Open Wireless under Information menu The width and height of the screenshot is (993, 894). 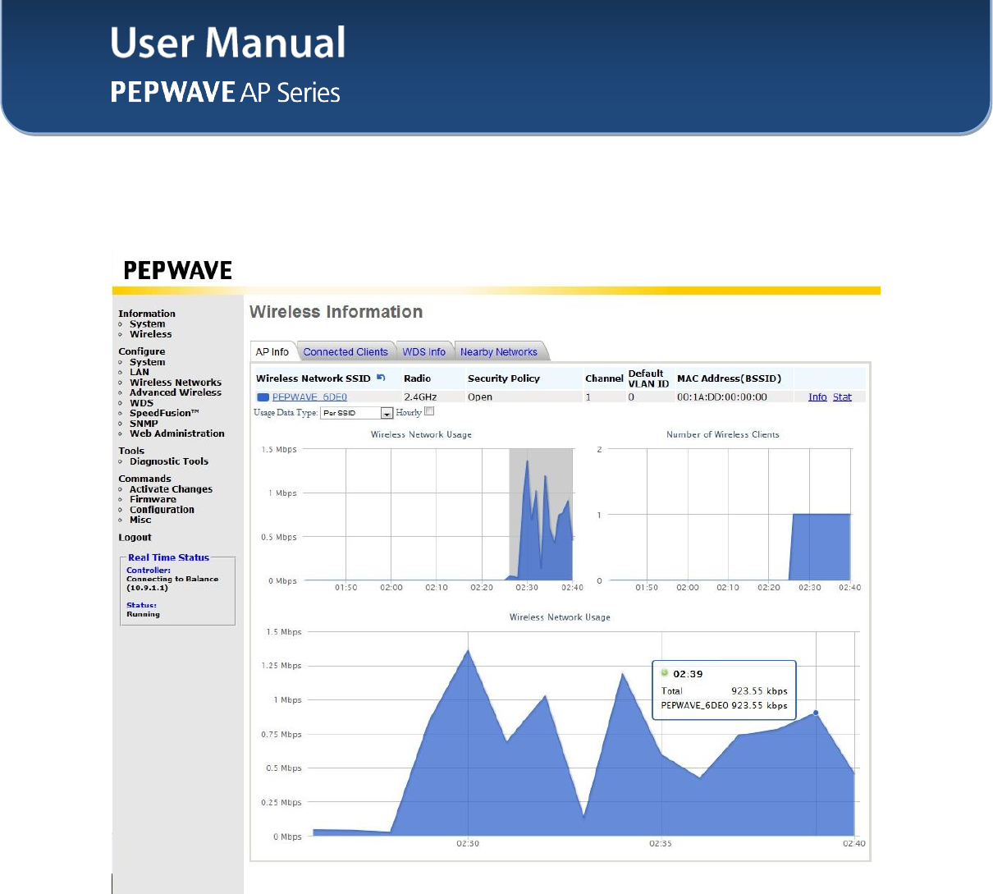click(x=151, y=334)
